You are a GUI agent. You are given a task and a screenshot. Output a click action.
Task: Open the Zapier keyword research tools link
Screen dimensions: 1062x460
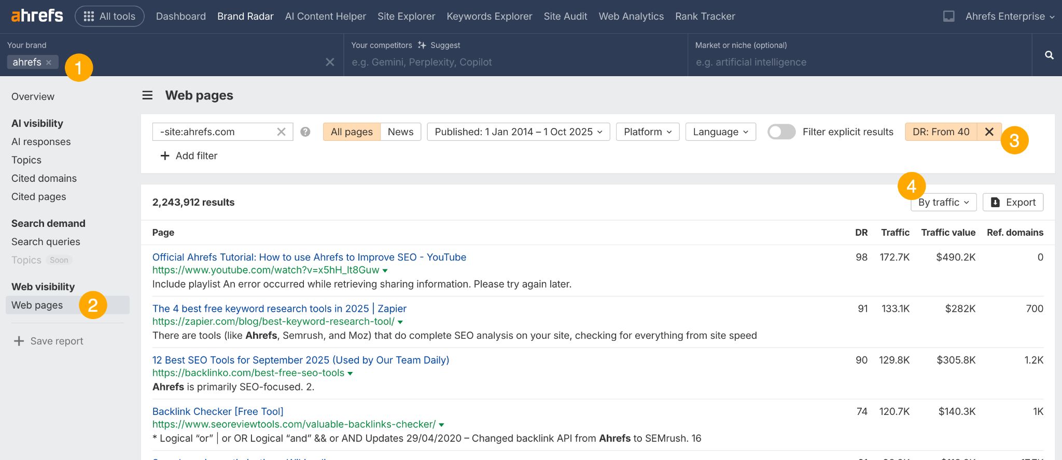click(x=279, y=309)
